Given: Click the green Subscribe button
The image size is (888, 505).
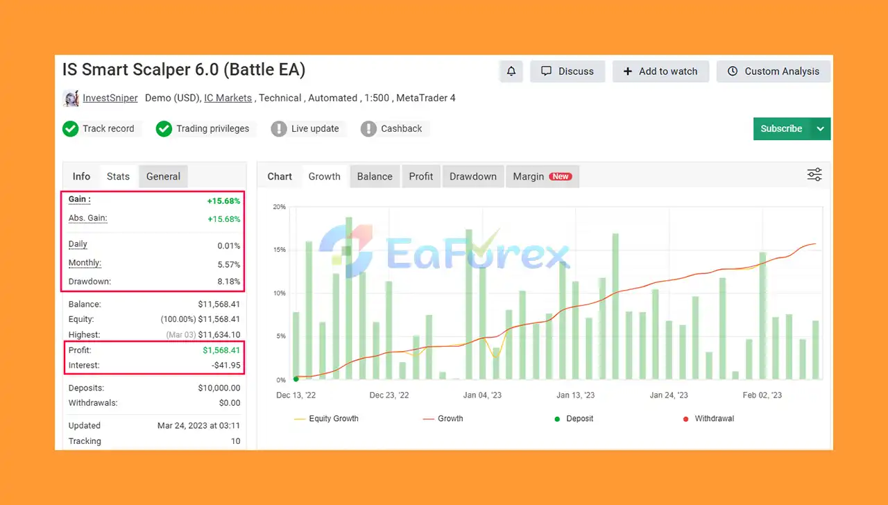Looking at the screenshot, I should [782, 128].
